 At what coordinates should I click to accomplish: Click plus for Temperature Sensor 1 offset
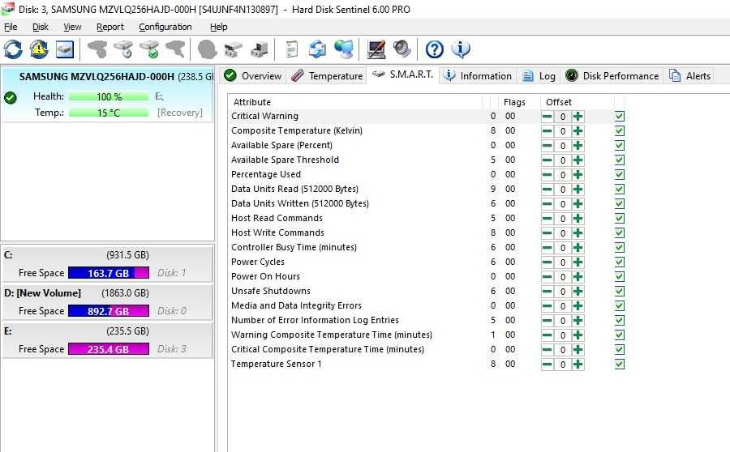tap(578, 365)
